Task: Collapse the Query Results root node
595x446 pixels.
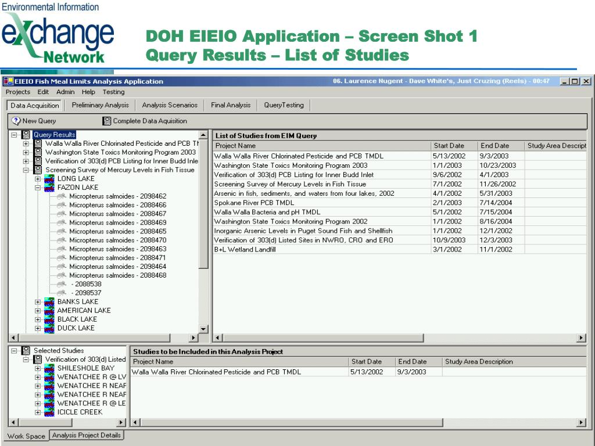Action: coord(14,135)
